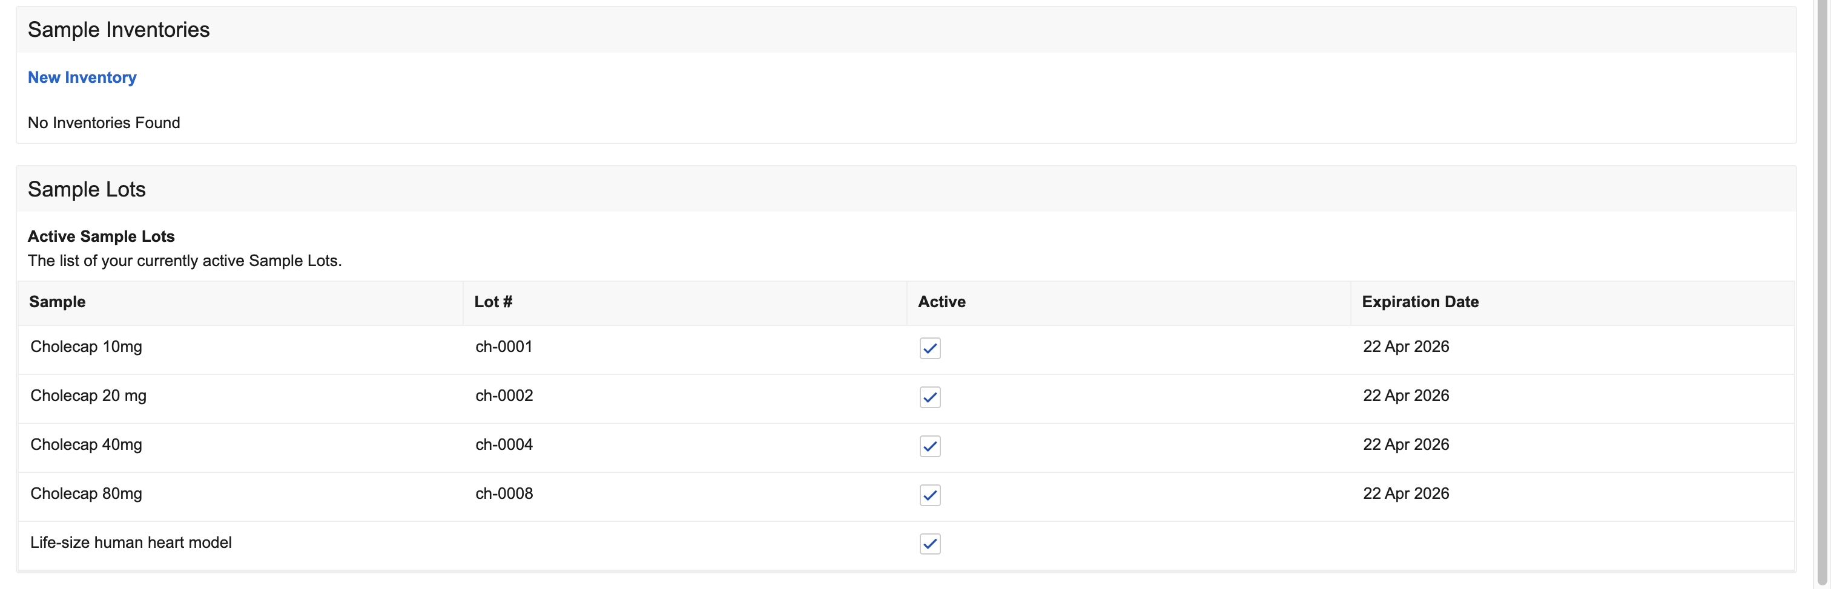Uncheck Active box for Cholecap 80mg

[x=929, y=495]
